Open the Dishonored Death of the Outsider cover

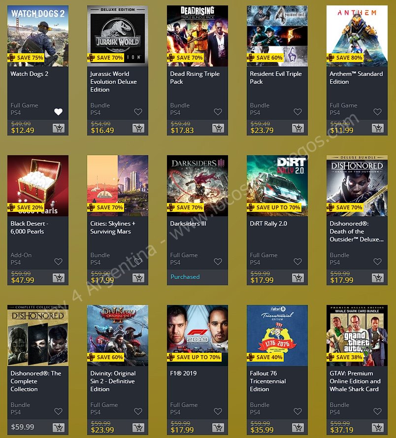point(357,186)
